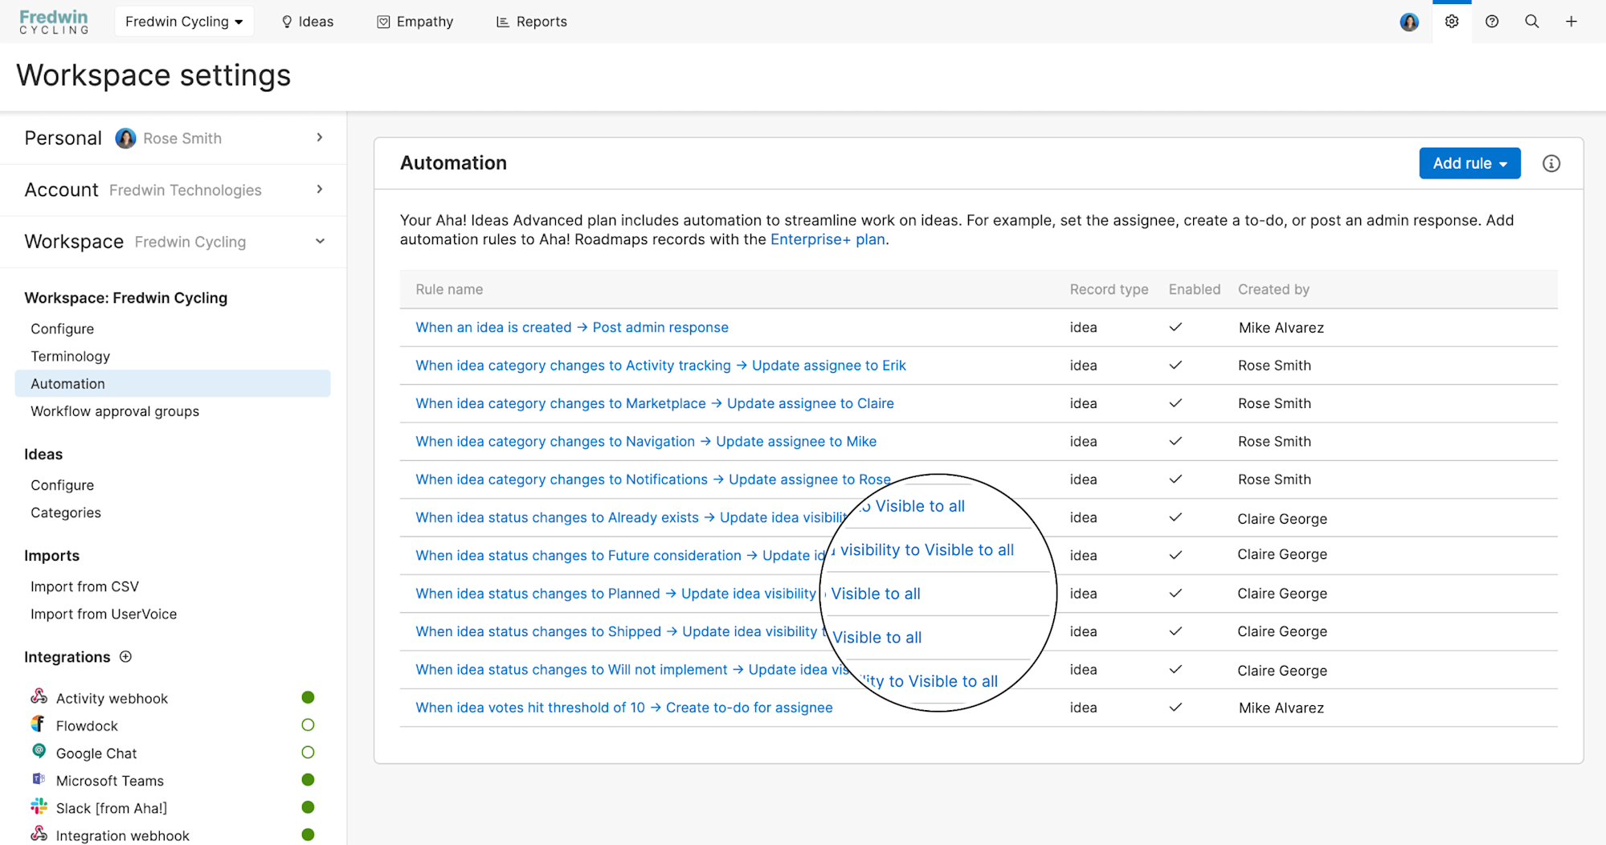The width and height of the screenshot is (1606, 845).
Task: Add an integration via the plus icon
Action: 125,656
